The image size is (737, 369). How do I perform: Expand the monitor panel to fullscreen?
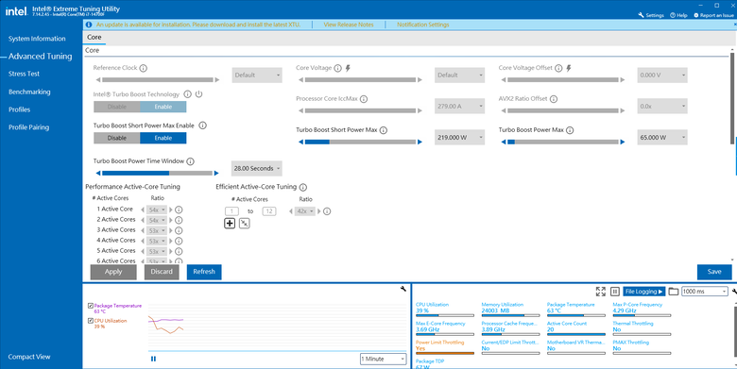click(601, 292)
